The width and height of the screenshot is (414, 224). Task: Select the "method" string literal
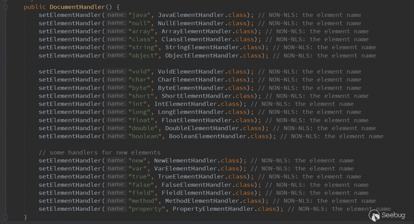143,201
